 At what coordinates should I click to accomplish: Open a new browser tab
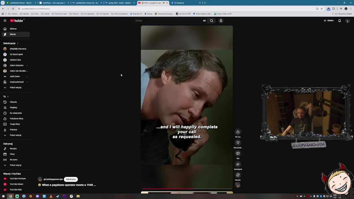205,3
